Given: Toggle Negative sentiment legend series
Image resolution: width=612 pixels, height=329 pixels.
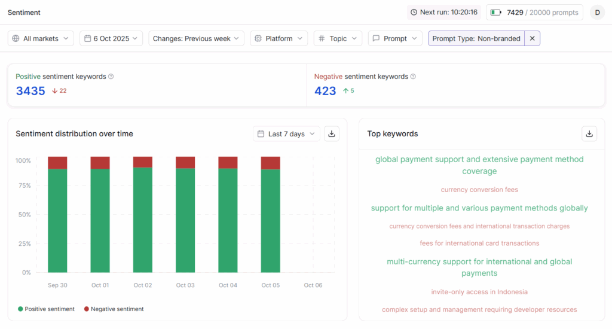Looking at the screenshot, I should tap(114, 309).
